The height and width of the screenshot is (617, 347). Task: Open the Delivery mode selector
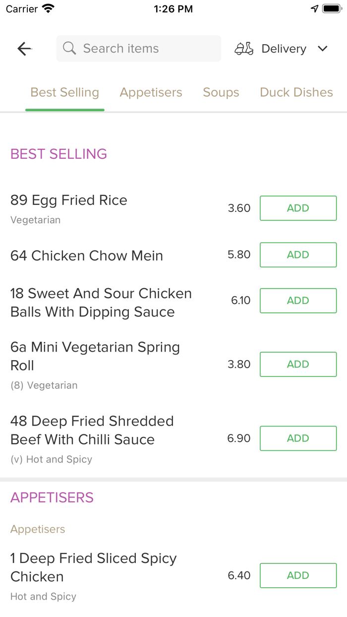284,49
